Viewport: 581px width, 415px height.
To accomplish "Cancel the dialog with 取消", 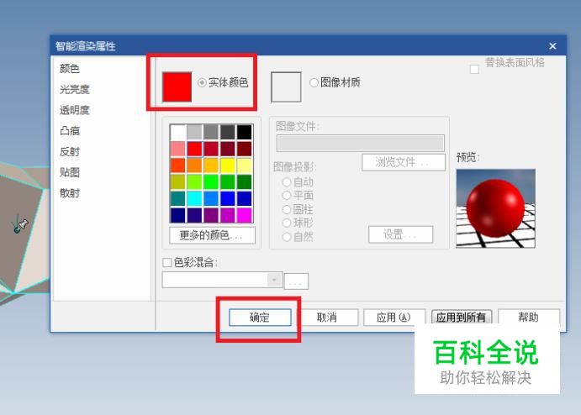I will (327, 318).
